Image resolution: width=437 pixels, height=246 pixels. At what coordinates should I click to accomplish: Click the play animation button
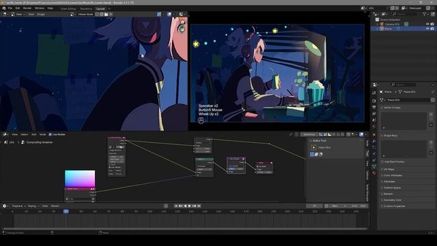pos(190,206)
